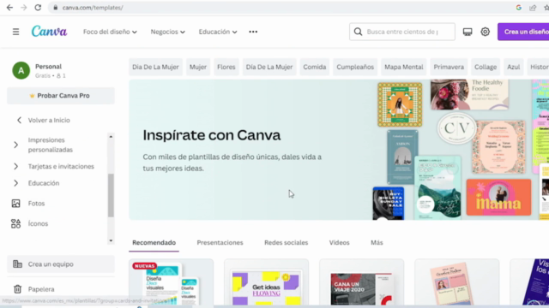Image resolution: width=549 pixels, height=308 pixels.
Task: Open Diseña Docs visuales NUEVAS thumbnail
Action: click(172, 283)
